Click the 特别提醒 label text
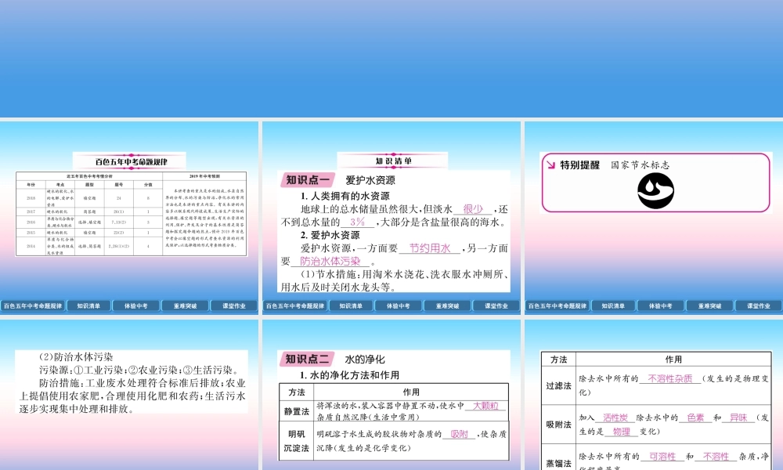Viewport: 783px width, 470px height. point(579,165)
